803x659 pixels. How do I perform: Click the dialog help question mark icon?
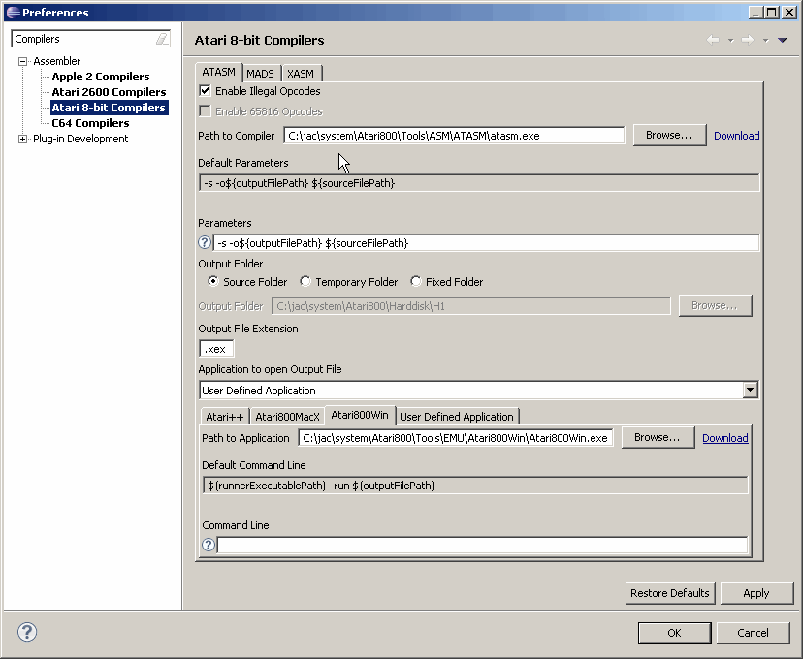(27, 632)
